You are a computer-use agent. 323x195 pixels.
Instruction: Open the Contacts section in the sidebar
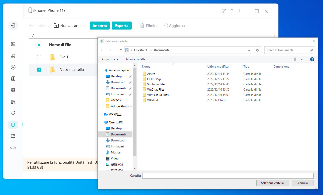click(13, 79)
